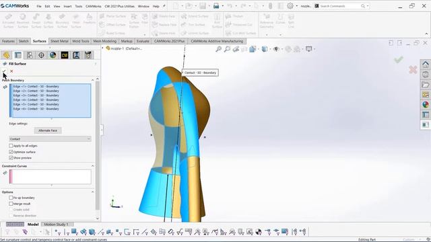
Task: Cancel Fill Surface with the red X
Action: [11, 71]
